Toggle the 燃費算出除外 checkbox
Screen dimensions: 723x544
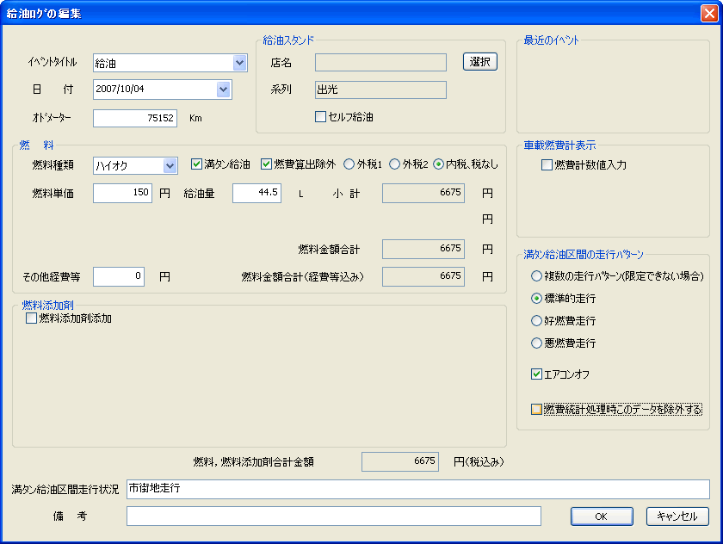(266, 164)
